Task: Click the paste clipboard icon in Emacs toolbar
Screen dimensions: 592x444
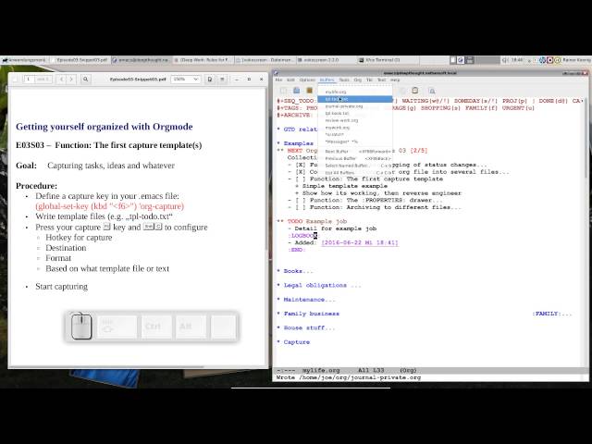Action: click(415, 91)
